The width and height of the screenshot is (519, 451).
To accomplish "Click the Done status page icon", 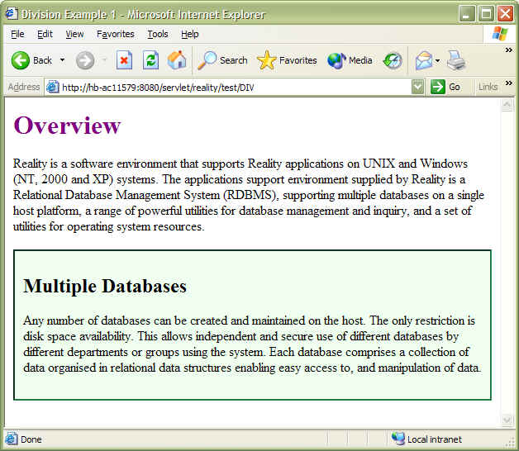I will [x=12, y=439].
